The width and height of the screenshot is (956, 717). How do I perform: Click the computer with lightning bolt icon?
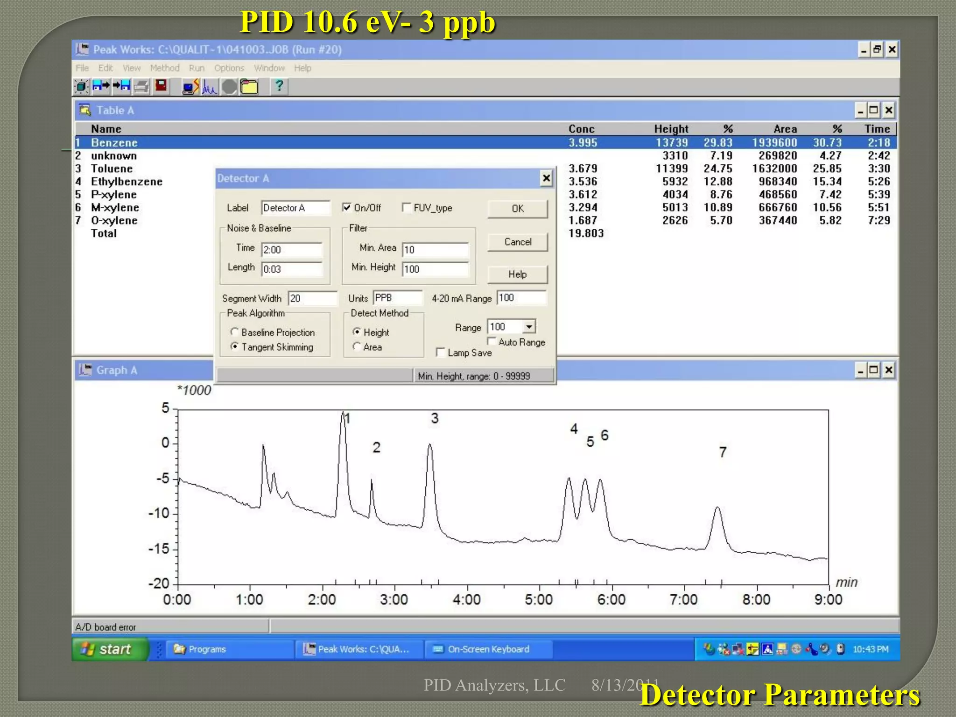point(190,86)
